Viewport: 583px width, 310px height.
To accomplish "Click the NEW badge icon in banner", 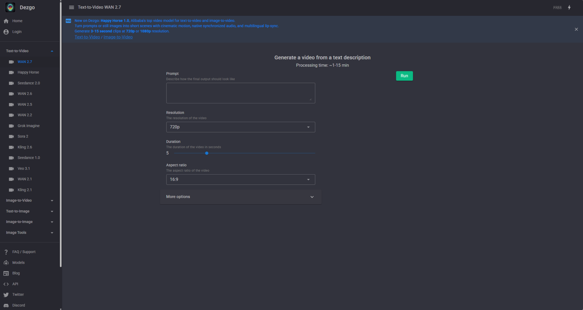I will (68, 21).
